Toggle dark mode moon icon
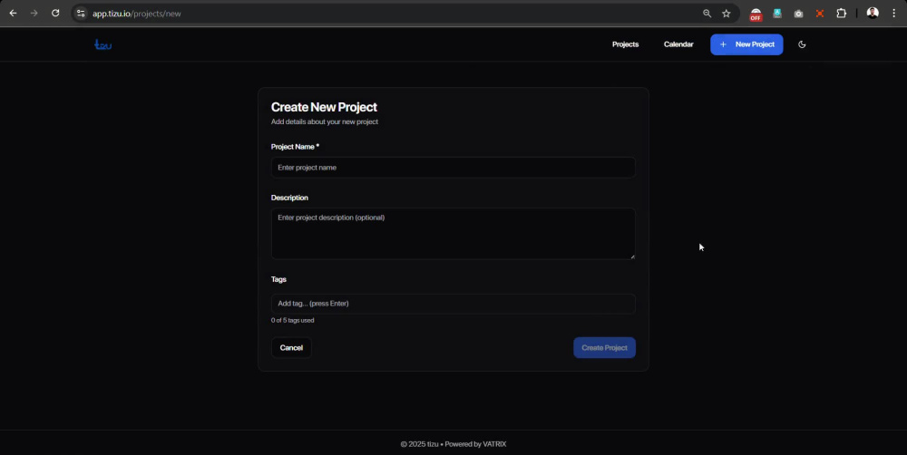 (802, 44)
